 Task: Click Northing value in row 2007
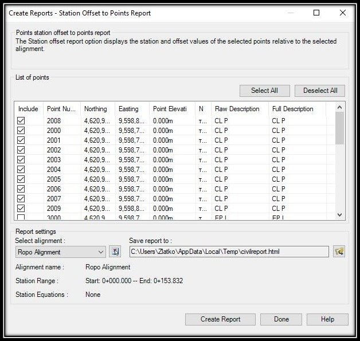click(x=97, y=199)
